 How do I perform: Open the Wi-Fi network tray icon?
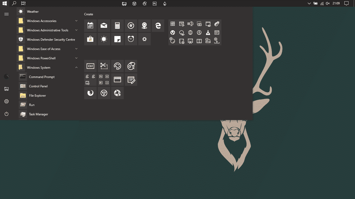[322, 3]
